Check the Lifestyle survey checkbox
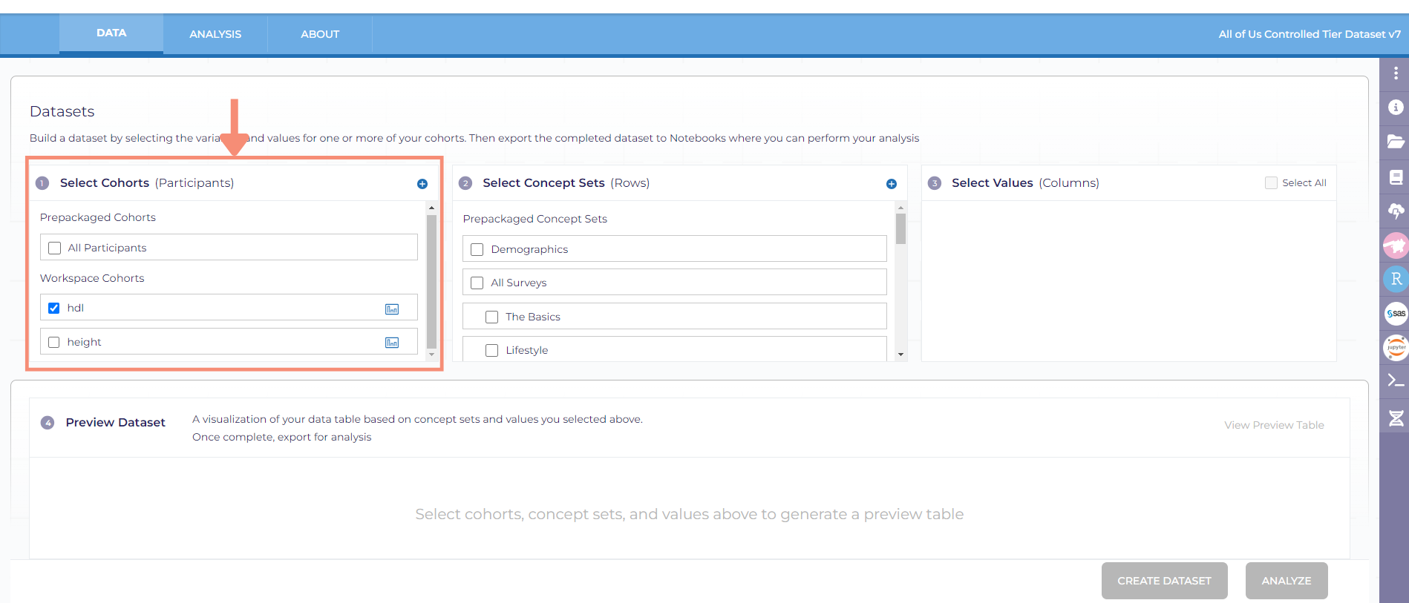This screenshot has height=603, width=1409. (491, 350)
